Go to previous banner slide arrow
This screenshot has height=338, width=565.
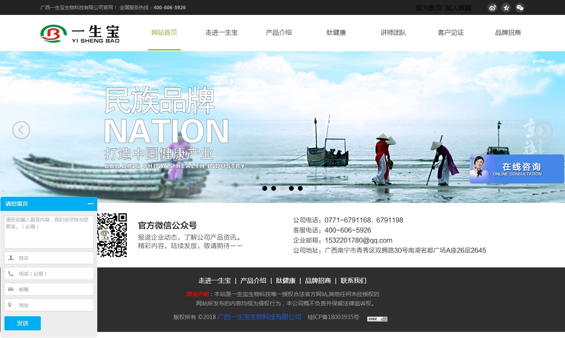pos(21,130)
